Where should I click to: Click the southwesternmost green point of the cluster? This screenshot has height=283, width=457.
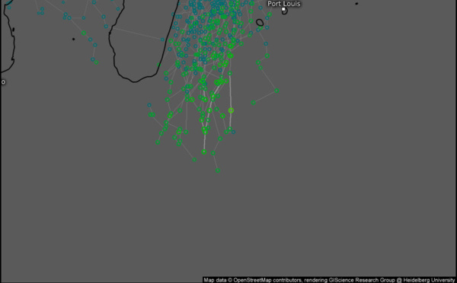(x=158, y=142)
